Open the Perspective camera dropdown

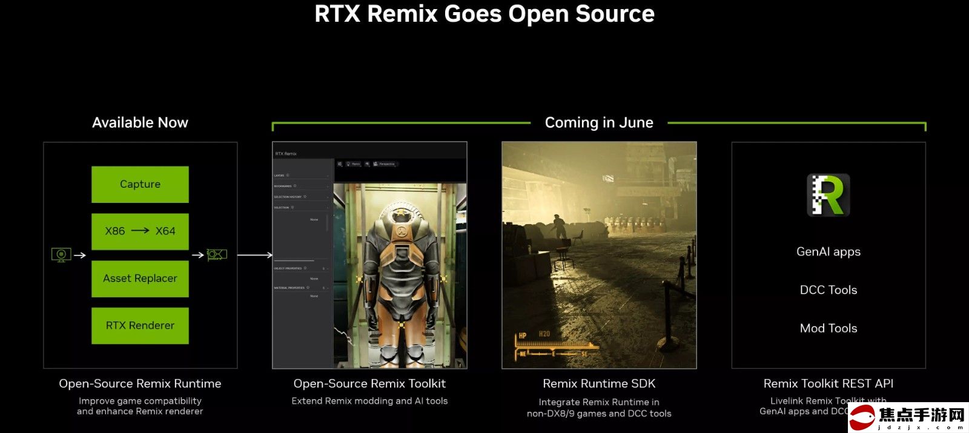point(386,164)
